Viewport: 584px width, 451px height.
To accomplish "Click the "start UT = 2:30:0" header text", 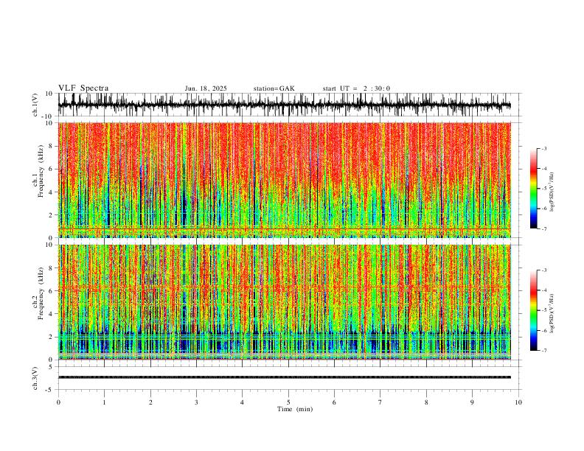I will point(356,88).
